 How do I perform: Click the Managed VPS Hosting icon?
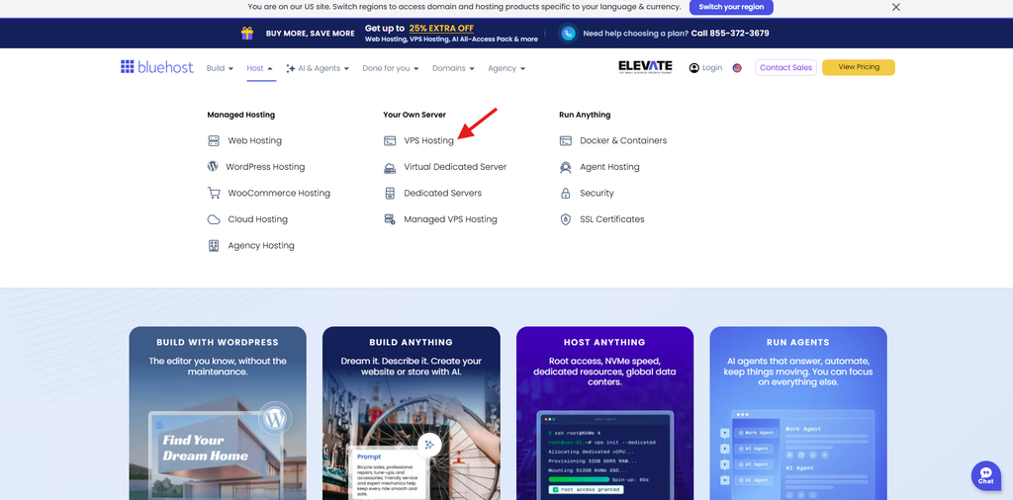tap(390, 219)
